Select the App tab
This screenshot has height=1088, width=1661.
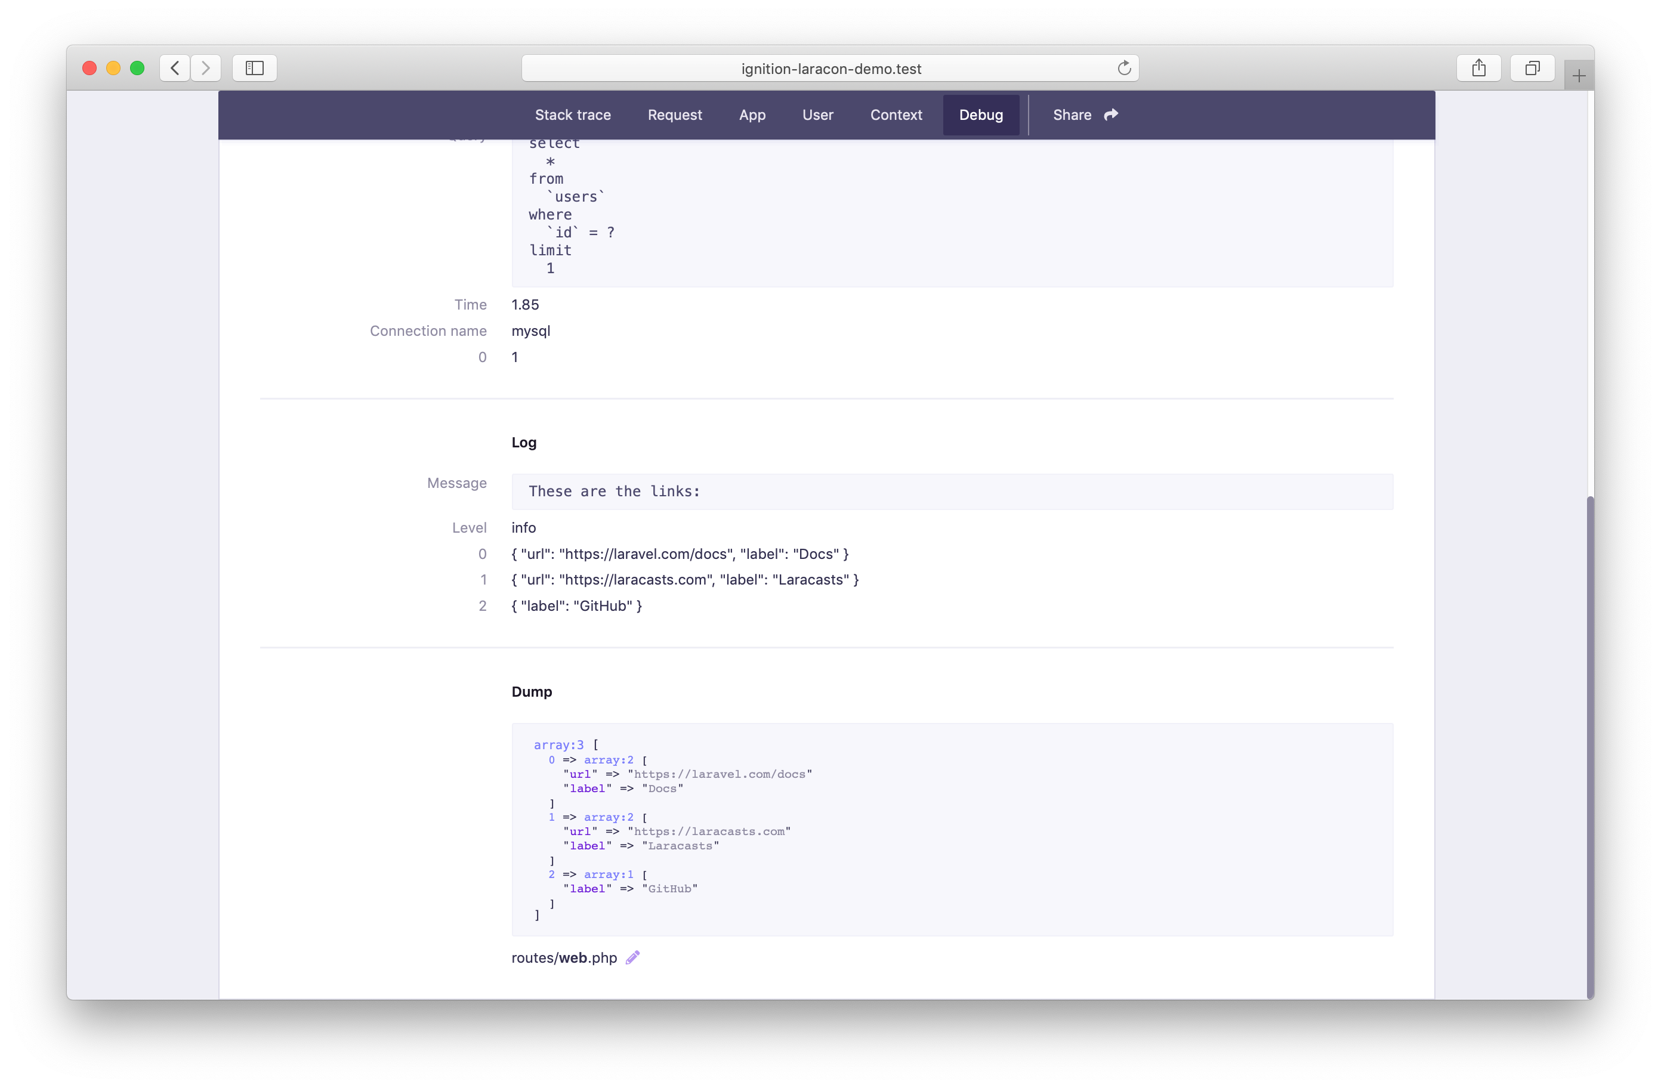coord(752,115)
